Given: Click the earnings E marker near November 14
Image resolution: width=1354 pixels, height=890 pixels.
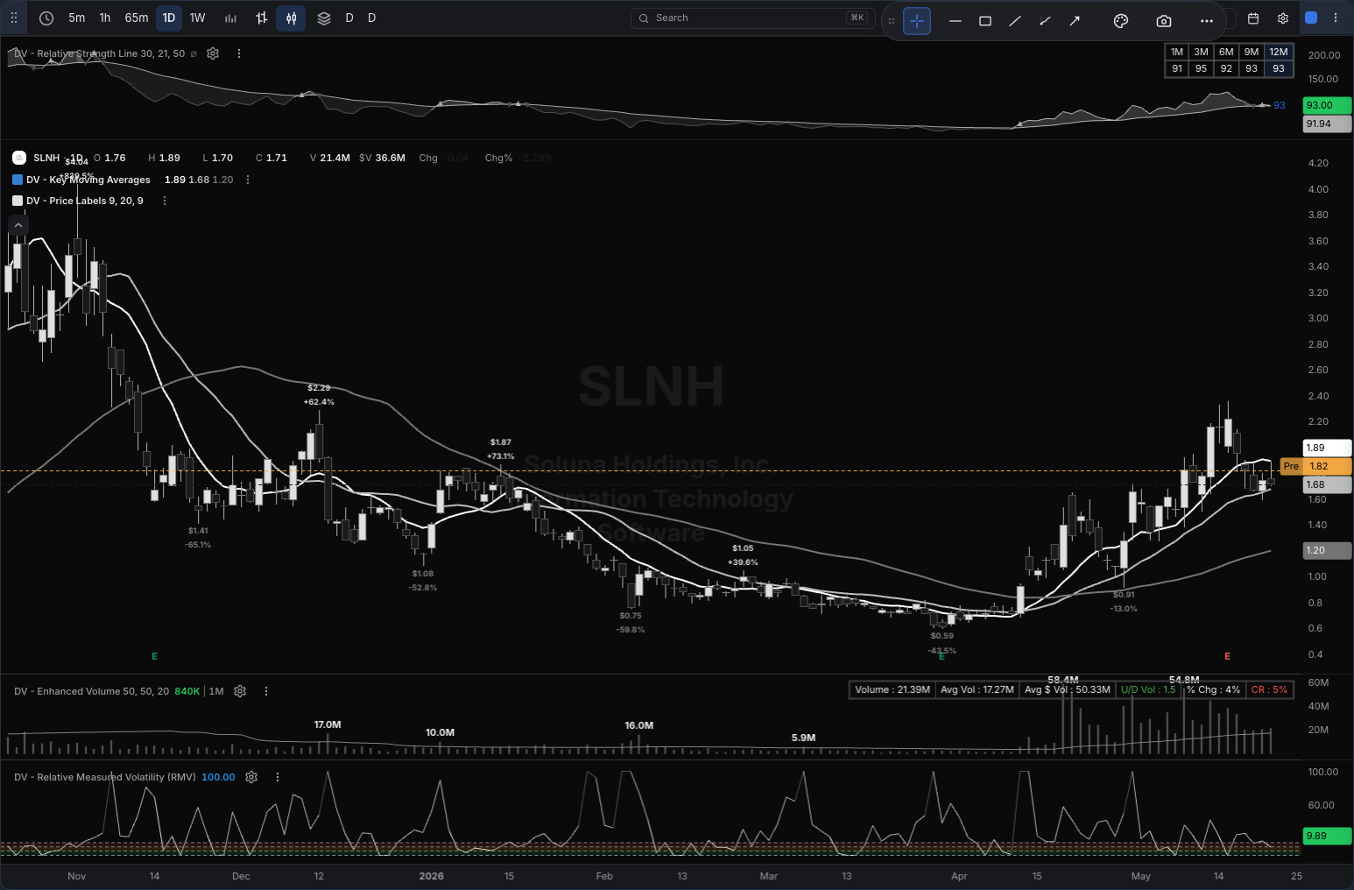Looking at the screenshot, I should point(155,656).
